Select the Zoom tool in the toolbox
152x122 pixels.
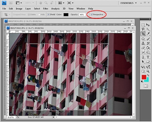pos(148,71)
